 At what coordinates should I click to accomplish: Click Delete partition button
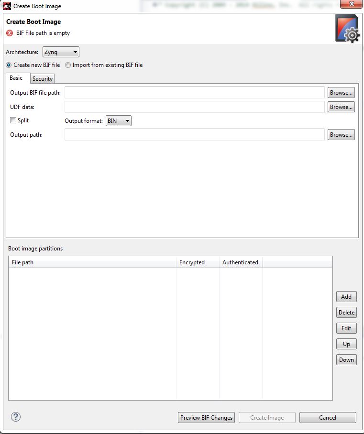[x=346, y=312]
